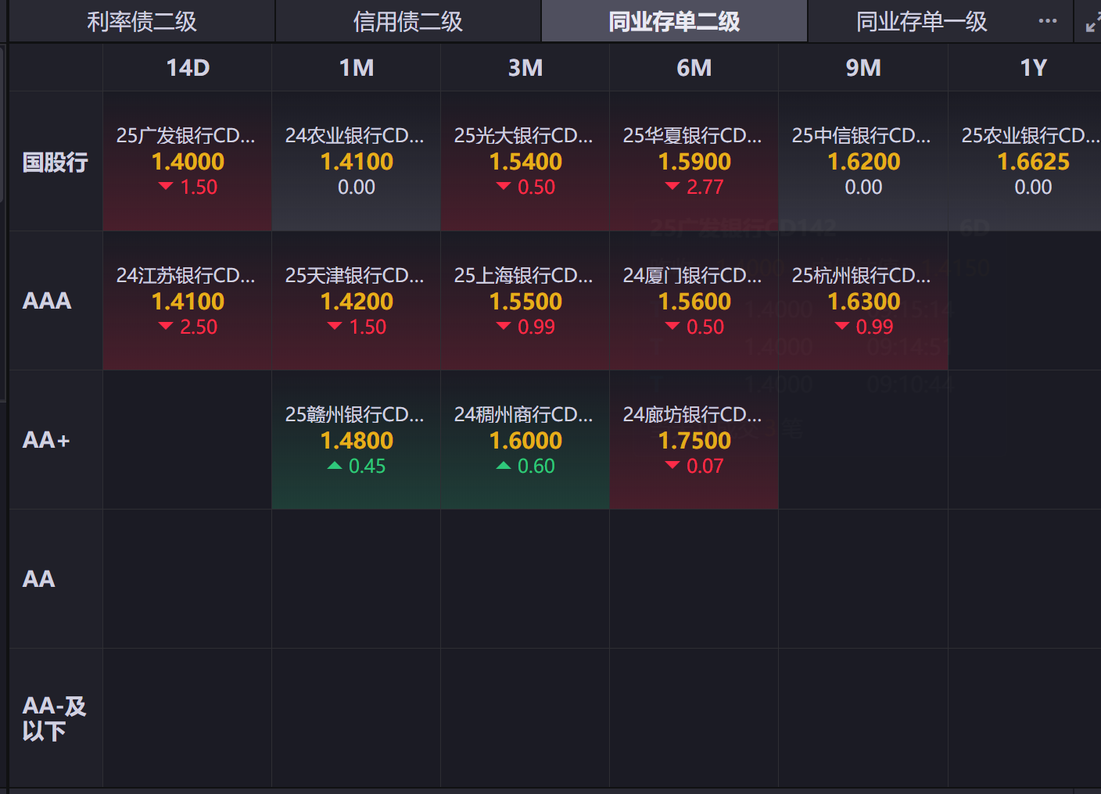Image resolution: width=1101 pixels, height=794 pixels.
Task: Click the 6M column header
Action: 694,68
